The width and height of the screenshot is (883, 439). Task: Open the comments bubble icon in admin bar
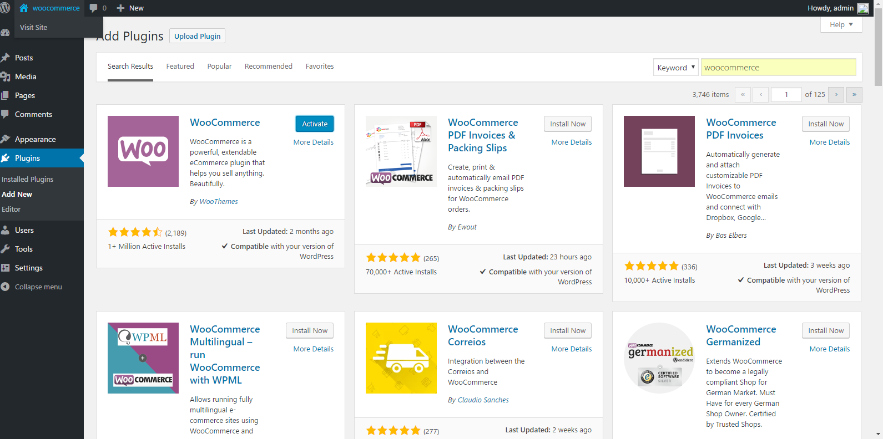[94, 8]
